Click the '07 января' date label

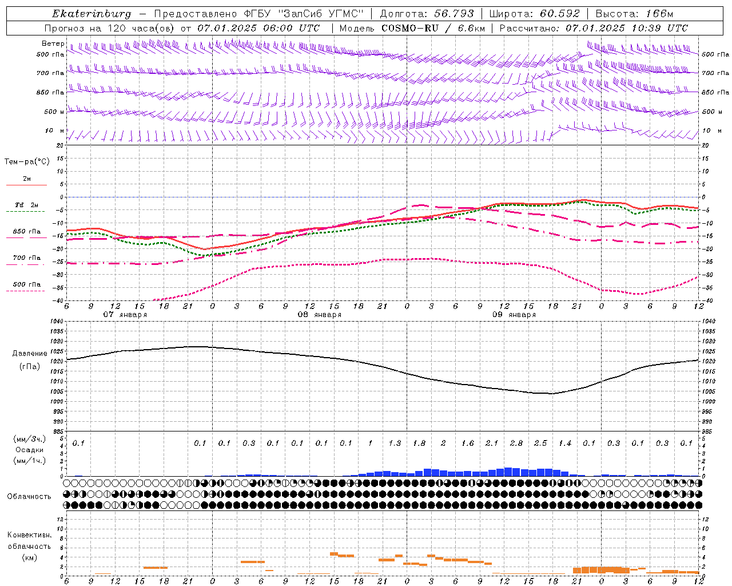click(x=125, y=315)
